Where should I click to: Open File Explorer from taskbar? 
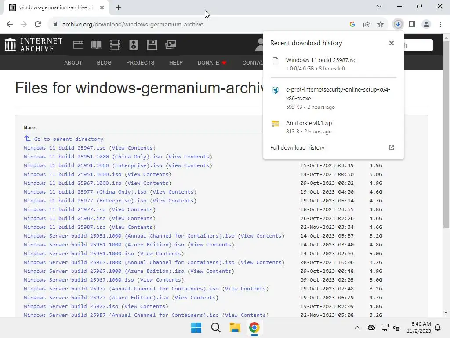tap(235, 327)
